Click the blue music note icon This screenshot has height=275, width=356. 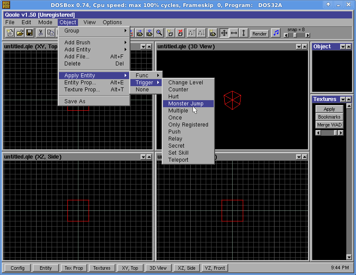276,33
